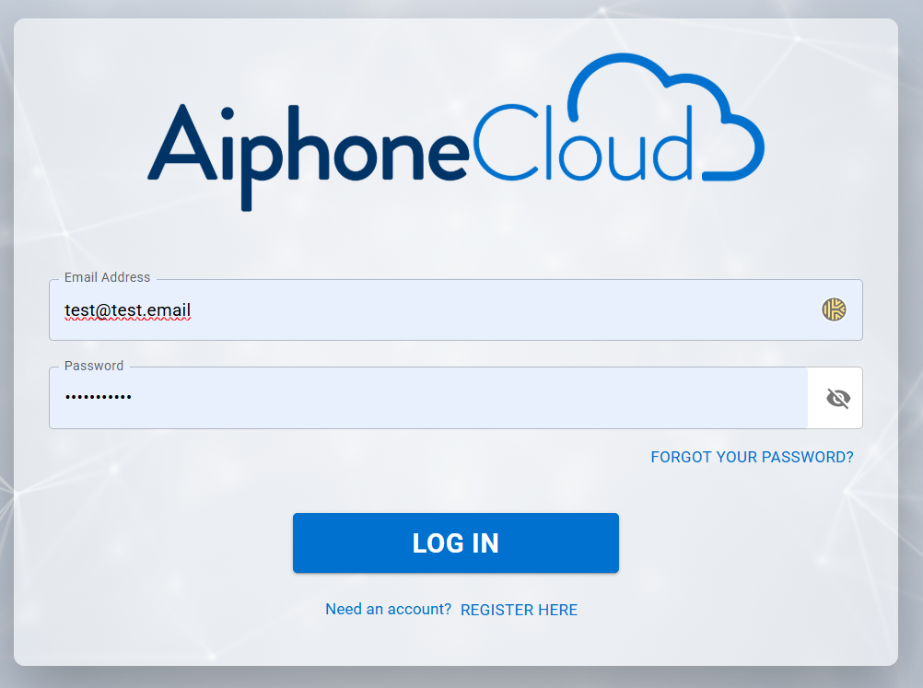Viewport: 923px width, 688px height.
Task: Click the Password floating label
Action: [94, 366]
